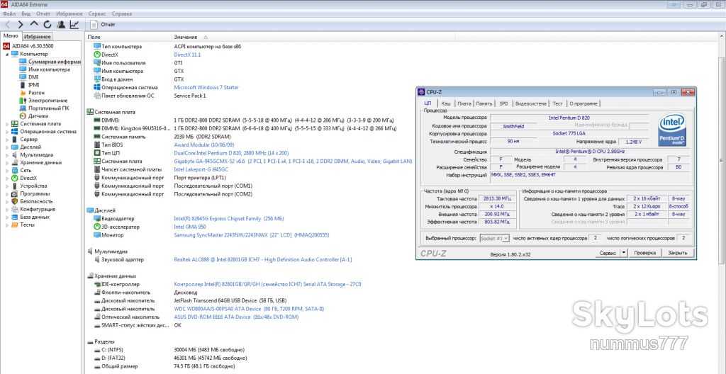This screenshot has width=726, height=374.
Task: Click the line-graph icon in AIDA64 toolbar
Action: click(x=74, y=25)
